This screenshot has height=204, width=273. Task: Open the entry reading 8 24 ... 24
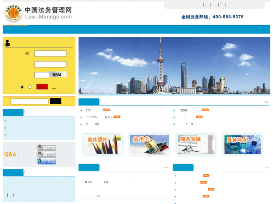pyautogui.click(x=109, y=182)
